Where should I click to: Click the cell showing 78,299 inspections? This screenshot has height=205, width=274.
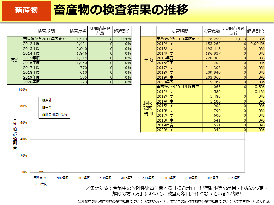point(212,39)
